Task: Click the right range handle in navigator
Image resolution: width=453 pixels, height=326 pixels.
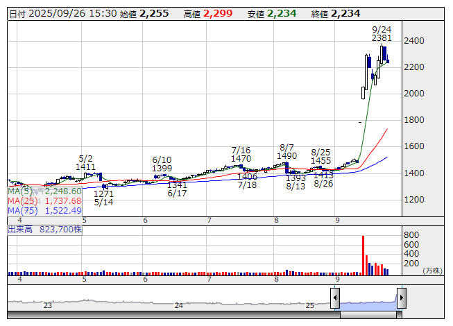Action: tap(401, 298)
